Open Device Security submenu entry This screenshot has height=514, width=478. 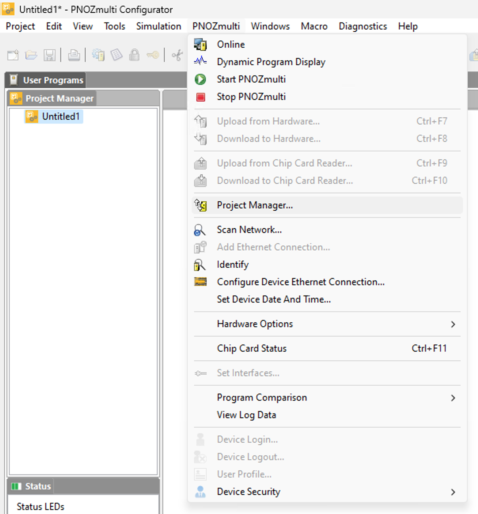(x=327, y=492)
